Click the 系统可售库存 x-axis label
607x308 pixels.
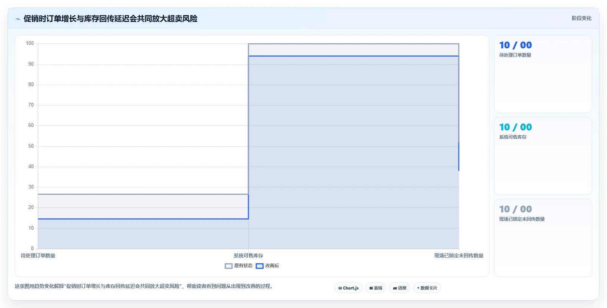click(248, 256)
